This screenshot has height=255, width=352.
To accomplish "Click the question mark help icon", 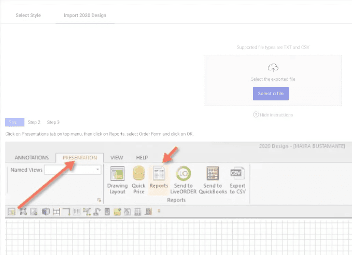I will (x=256, y=114).
